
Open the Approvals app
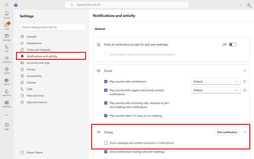[x=7, y=92]
